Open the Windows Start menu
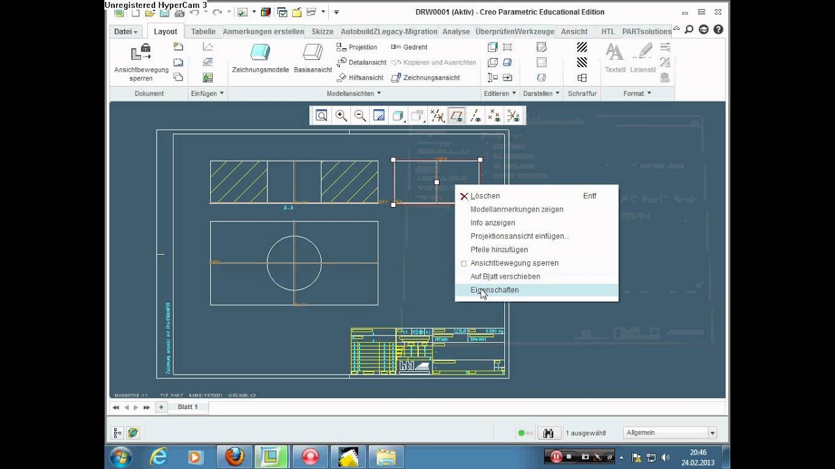Screen dimensions: 835x469 121,457
